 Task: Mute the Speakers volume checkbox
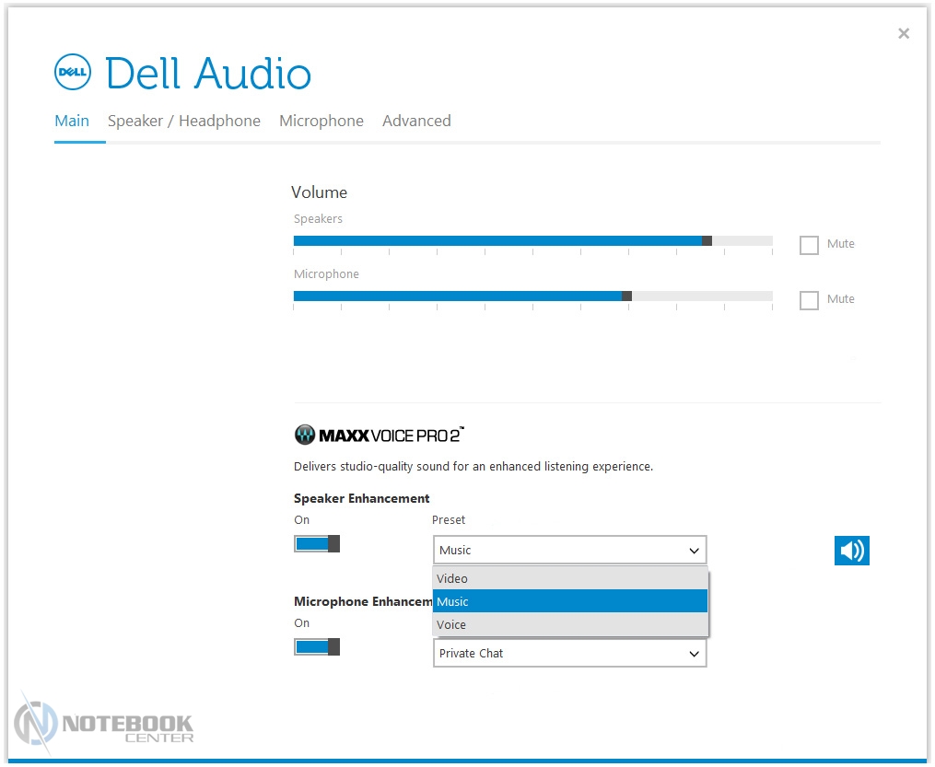809,245
